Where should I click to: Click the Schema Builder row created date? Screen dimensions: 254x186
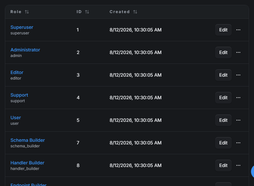(x=136, y=143)
